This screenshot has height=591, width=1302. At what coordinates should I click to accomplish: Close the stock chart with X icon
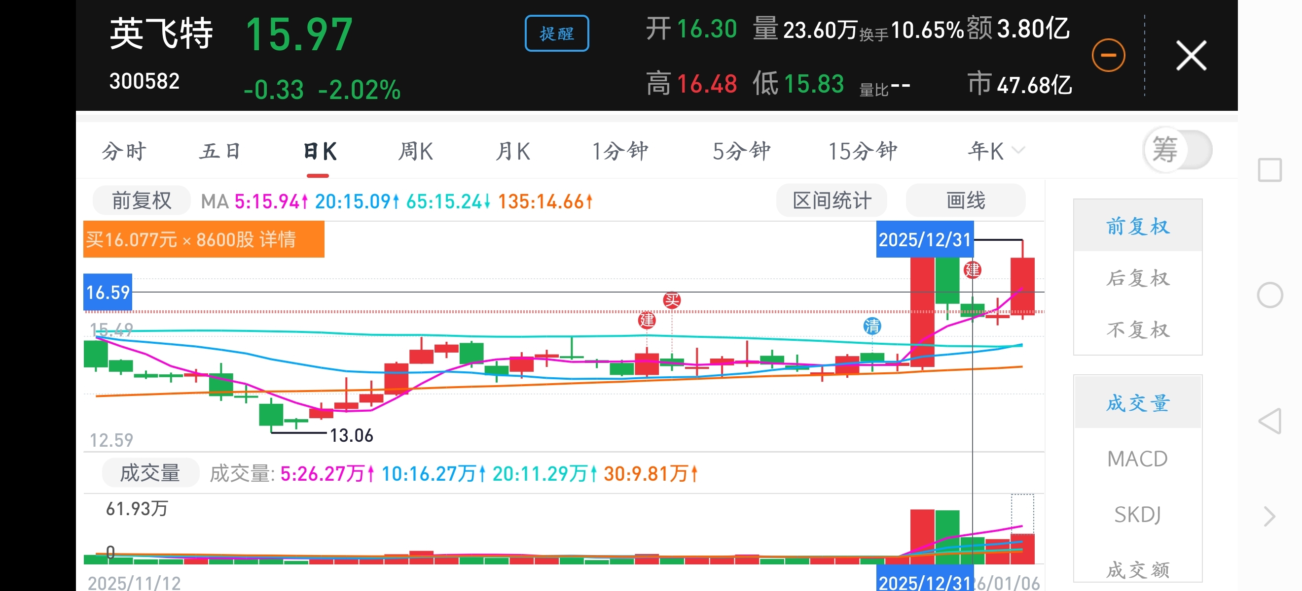tap(1191, 55)
